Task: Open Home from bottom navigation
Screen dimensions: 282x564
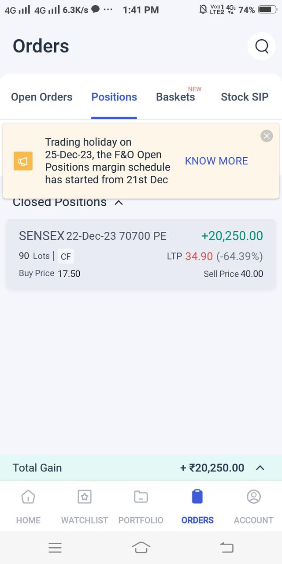Action: click(28, 497)
